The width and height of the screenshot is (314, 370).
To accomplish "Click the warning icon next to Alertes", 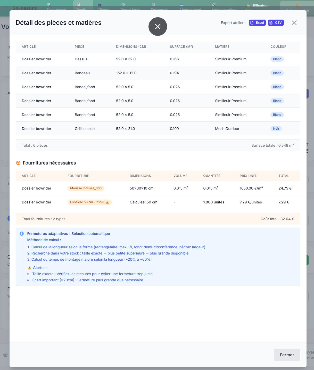I will point(30,268).
